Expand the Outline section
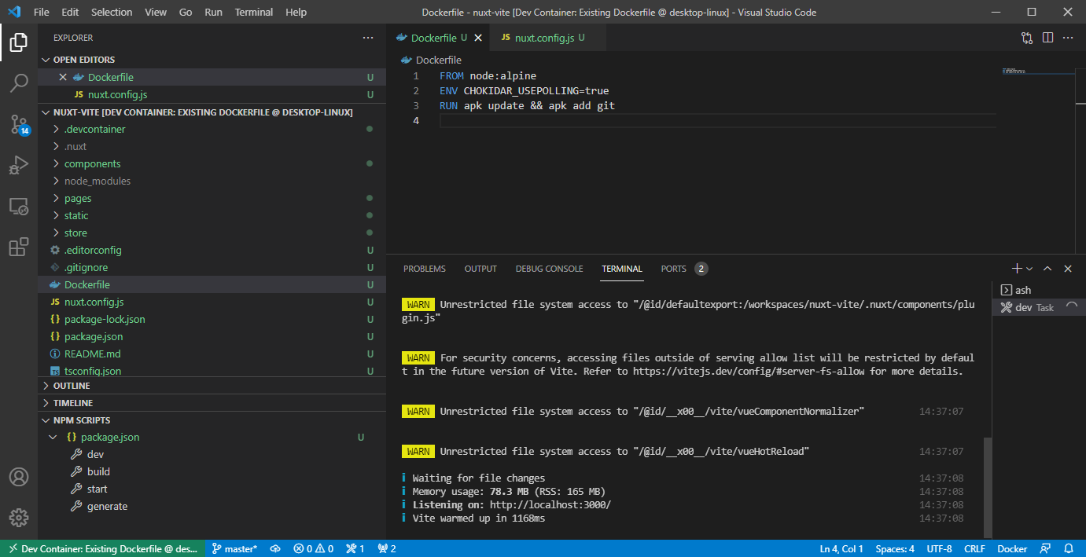 pyautogui.click(x=71, y=386)
